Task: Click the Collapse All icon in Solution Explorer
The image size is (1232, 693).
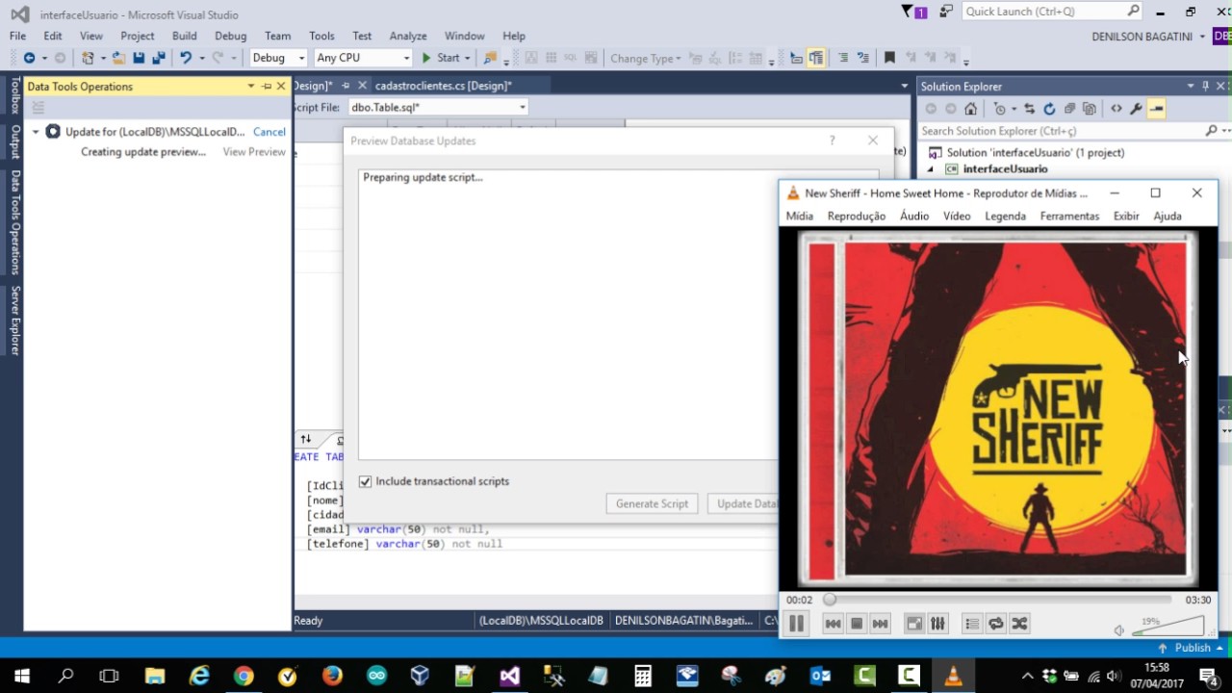Action: pyautogui.click(x=1069, y=109)
